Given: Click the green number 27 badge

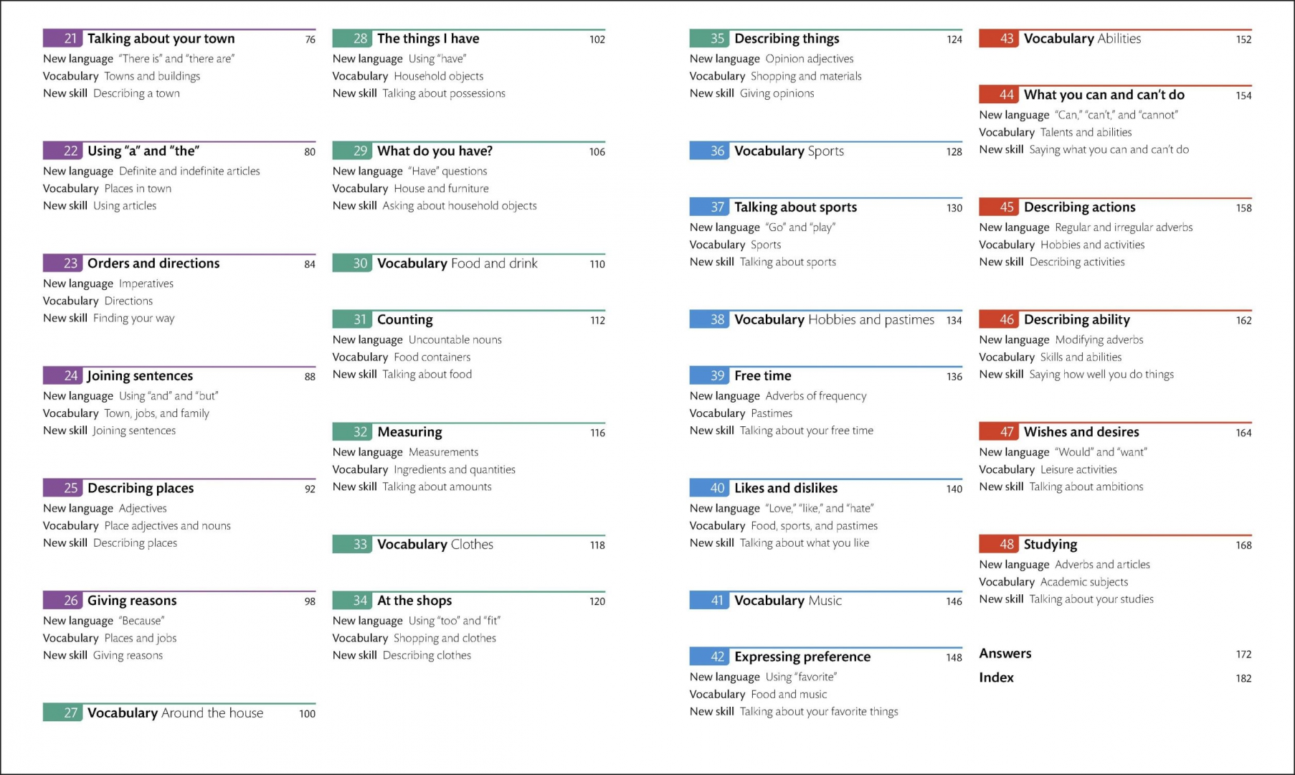Looking at the screenshot, I should coord(70,713).
